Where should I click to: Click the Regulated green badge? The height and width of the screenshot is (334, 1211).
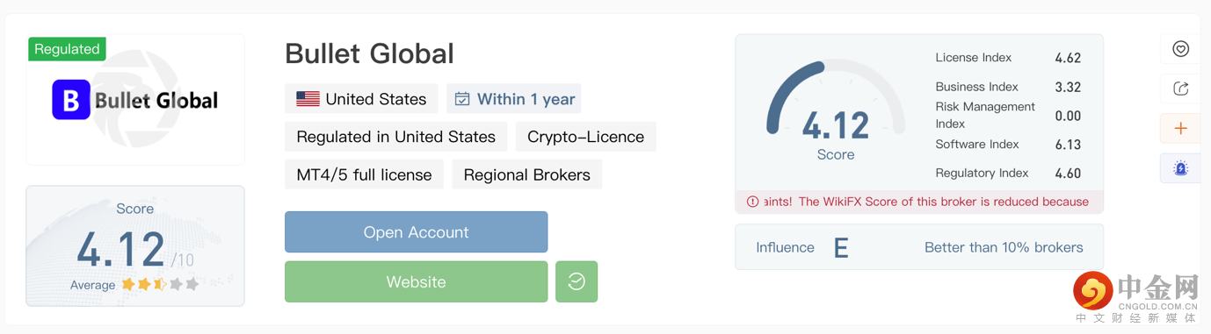coord(67,49)
